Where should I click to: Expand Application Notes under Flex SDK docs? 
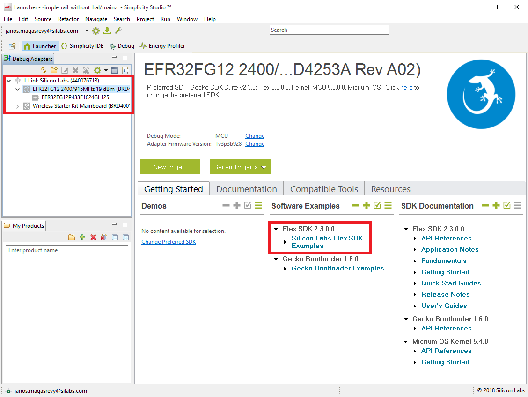pos(415,250)
